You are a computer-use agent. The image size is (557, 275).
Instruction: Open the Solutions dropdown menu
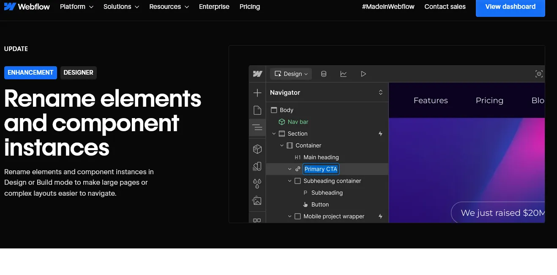[x=121, y=7]
